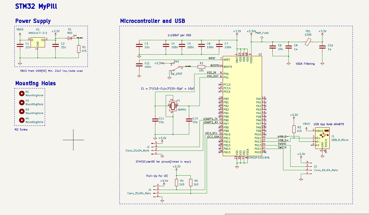Select the USART1_RX net label
Image resolution: width=369 pixels, height=215 pixels.
point(211,122)
